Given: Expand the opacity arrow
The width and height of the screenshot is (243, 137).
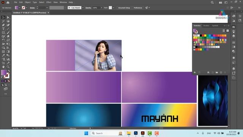Looking at the screenshot, I should pos(101,8).
